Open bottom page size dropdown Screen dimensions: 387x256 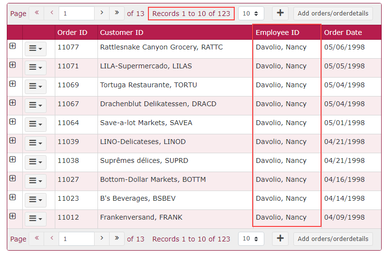point(251,239)
